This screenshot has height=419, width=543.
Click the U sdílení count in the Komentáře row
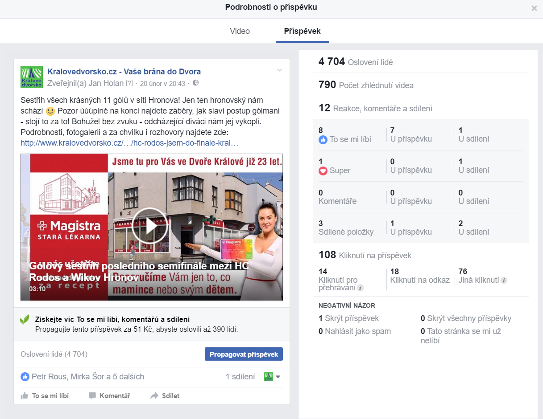474,197
